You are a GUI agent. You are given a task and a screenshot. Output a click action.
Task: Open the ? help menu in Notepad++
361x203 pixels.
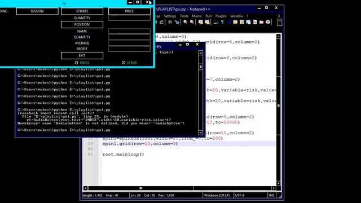click(x=247, y=16)
